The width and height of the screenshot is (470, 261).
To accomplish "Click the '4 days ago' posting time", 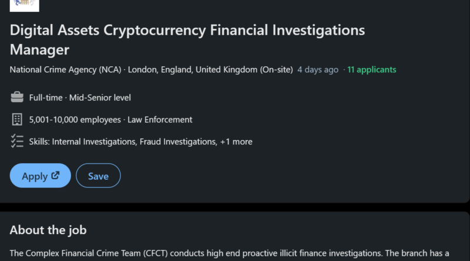I will pos(318,70).
